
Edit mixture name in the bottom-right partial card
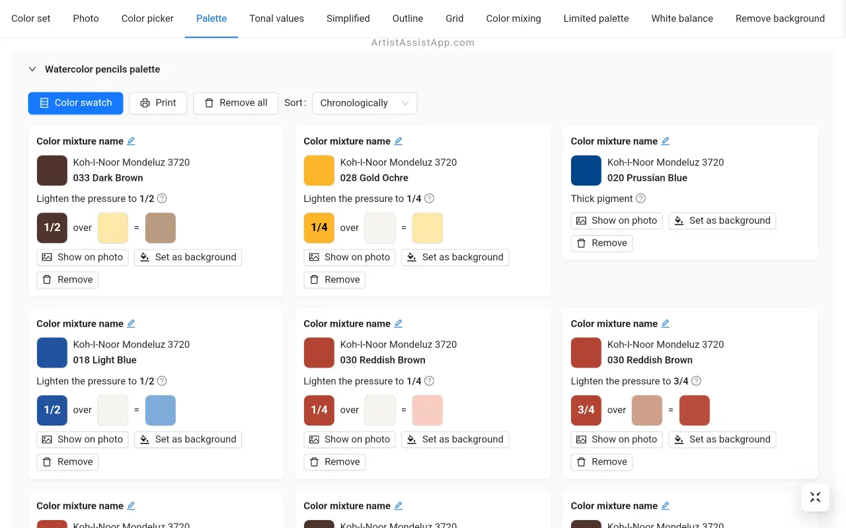(x=665, y=506)
